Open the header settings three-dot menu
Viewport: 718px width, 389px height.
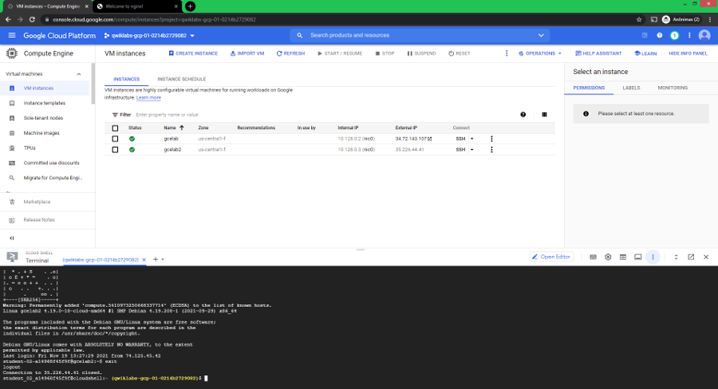[689, 35]
